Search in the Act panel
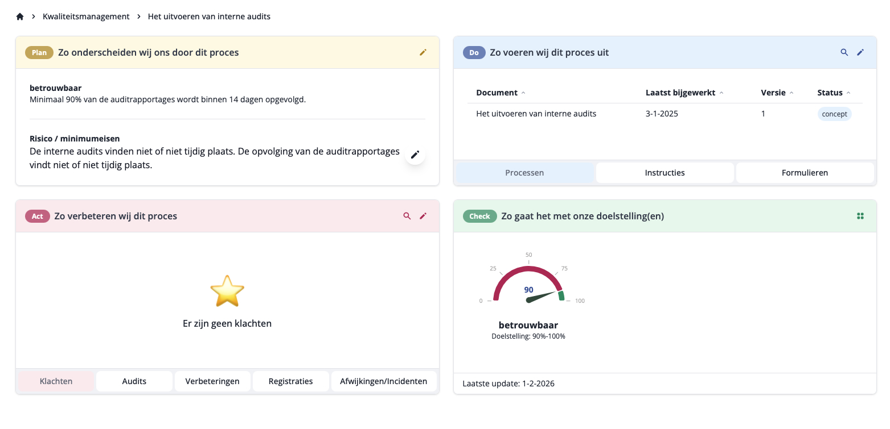Viewport: 890px width, 429px height. click(407, 216)
